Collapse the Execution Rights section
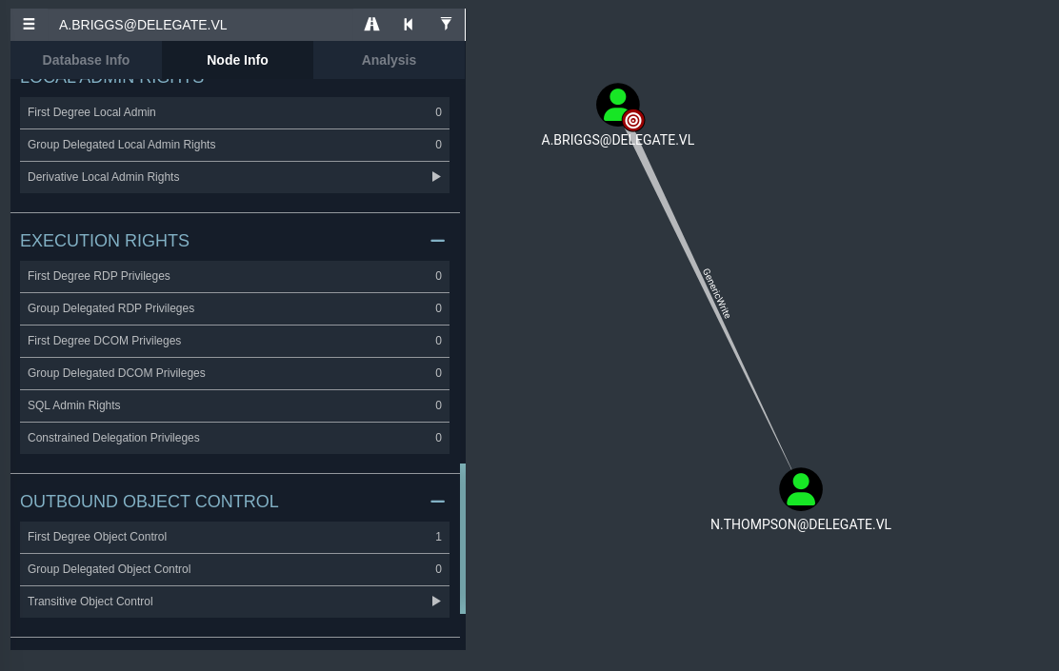 [x=437, y=241]
